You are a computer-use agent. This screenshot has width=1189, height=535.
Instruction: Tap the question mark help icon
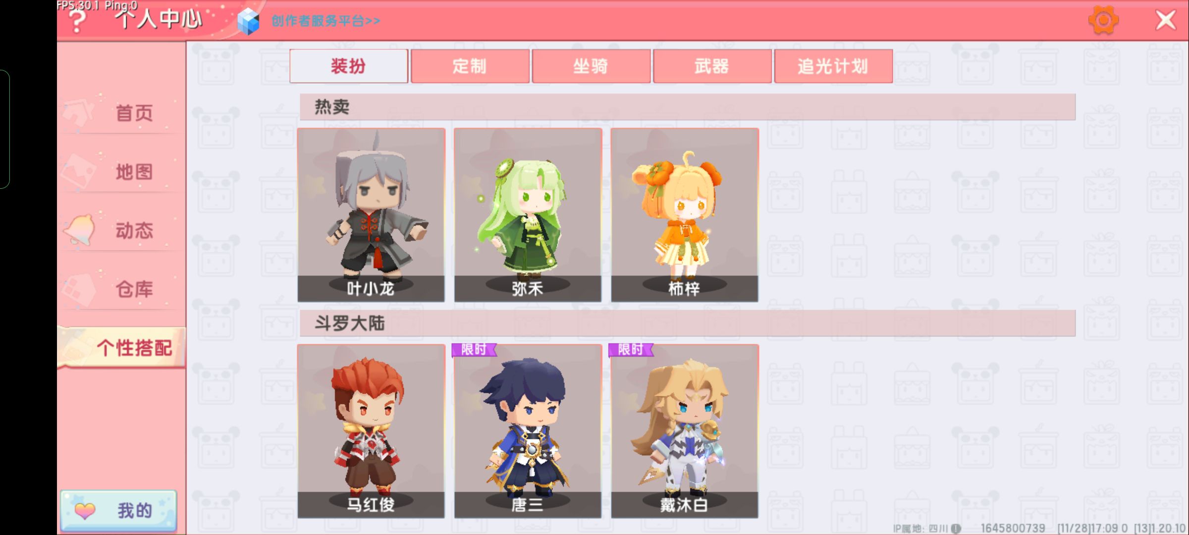77,21
